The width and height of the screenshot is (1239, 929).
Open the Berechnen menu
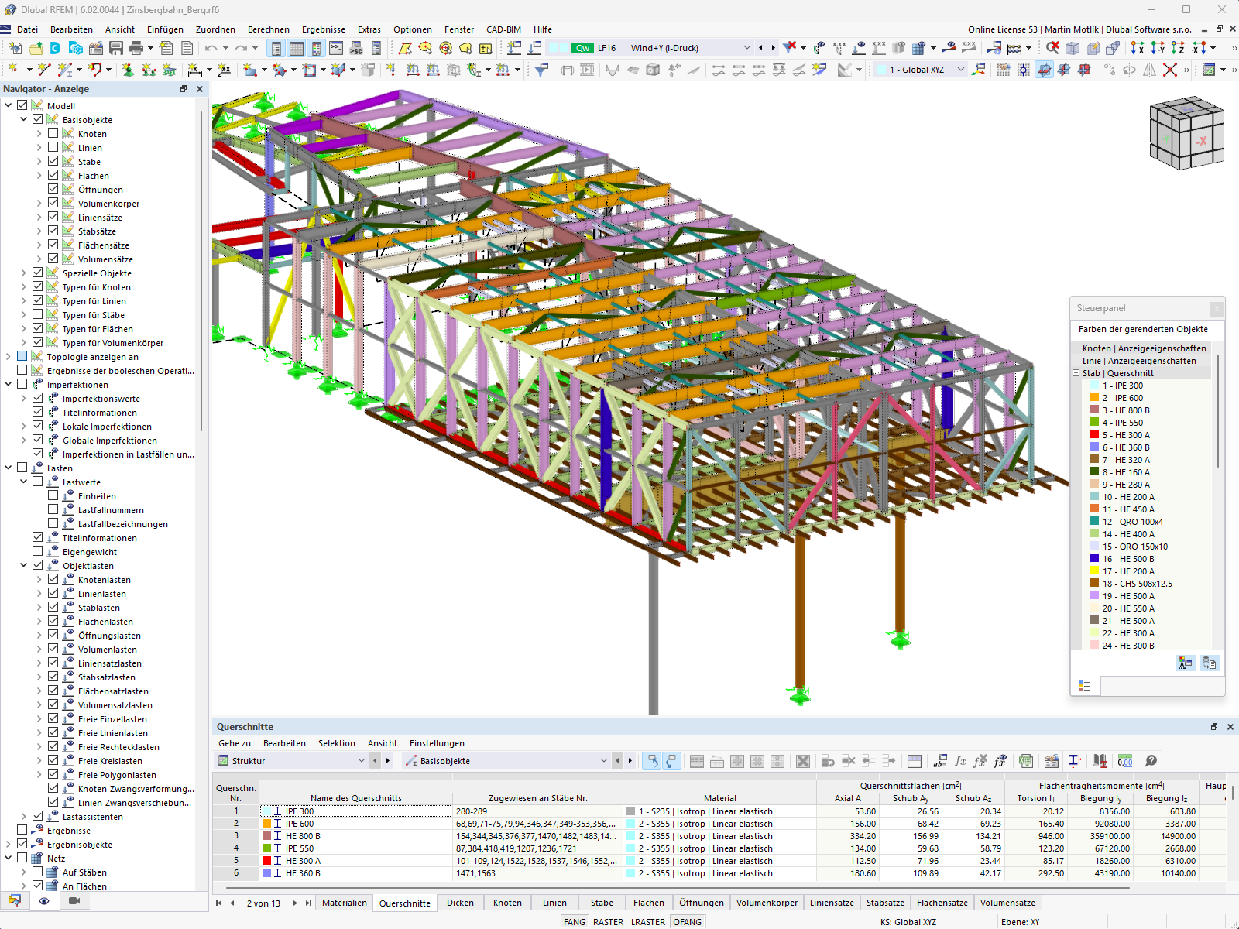(x=268, y=29)
